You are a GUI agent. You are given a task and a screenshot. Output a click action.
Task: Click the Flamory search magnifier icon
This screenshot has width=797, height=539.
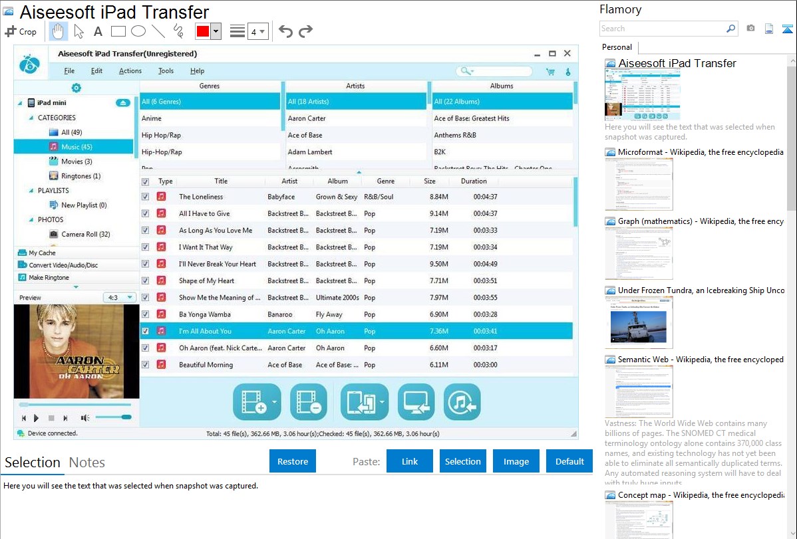[x=730, y=29]
